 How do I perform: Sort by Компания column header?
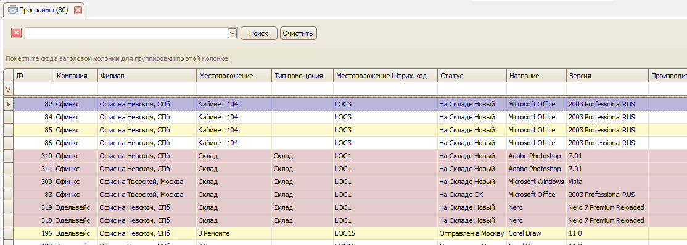tap(76, 76)
